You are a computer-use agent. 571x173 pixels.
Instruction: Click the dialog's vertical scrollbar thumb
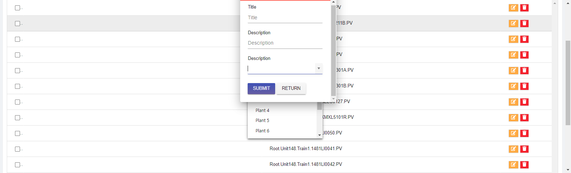pyautogui.click(x=333, y=50)
